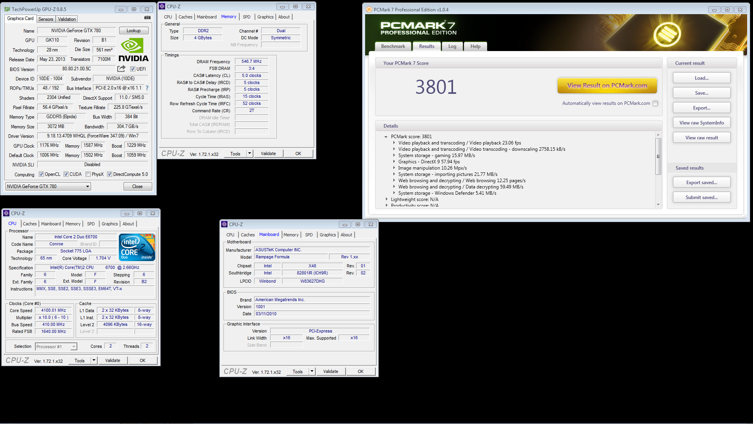Select Caches tab in CPU-Z processor window
753x424 pixels.
coord(29,224)
